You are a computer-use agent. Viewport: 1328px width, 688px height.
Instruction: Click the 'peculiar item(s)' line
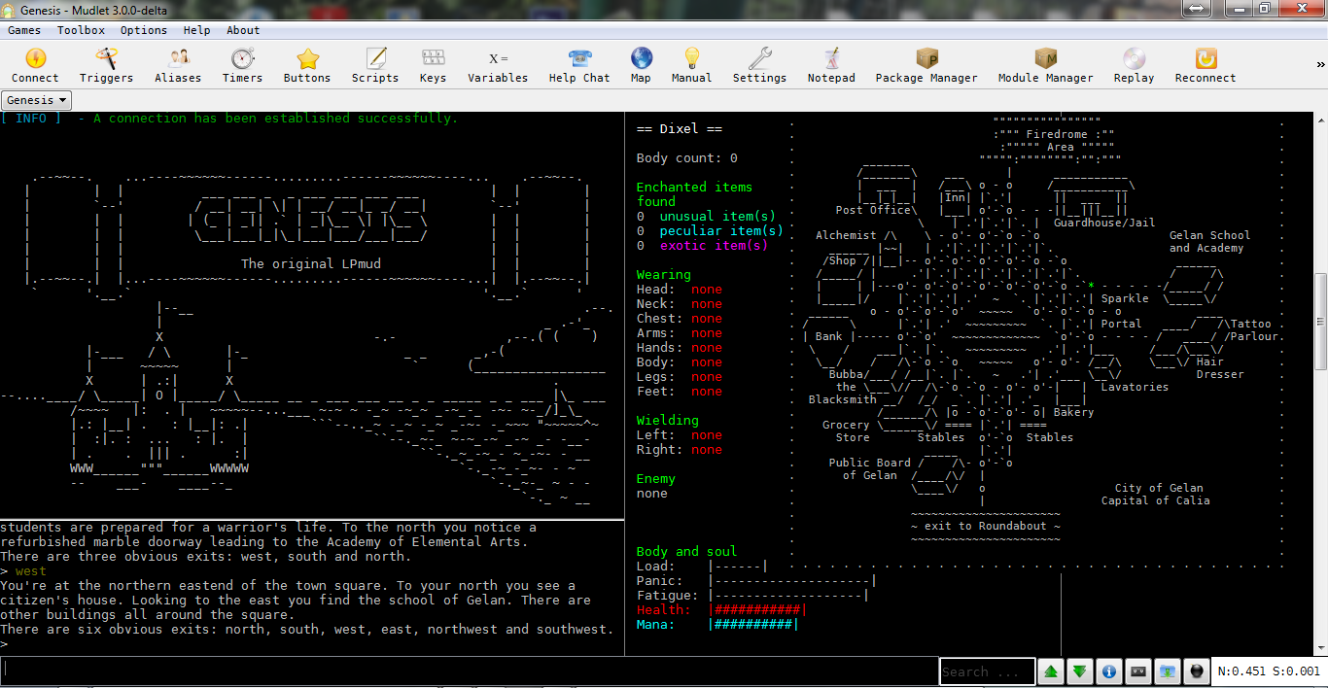point(721,230)
